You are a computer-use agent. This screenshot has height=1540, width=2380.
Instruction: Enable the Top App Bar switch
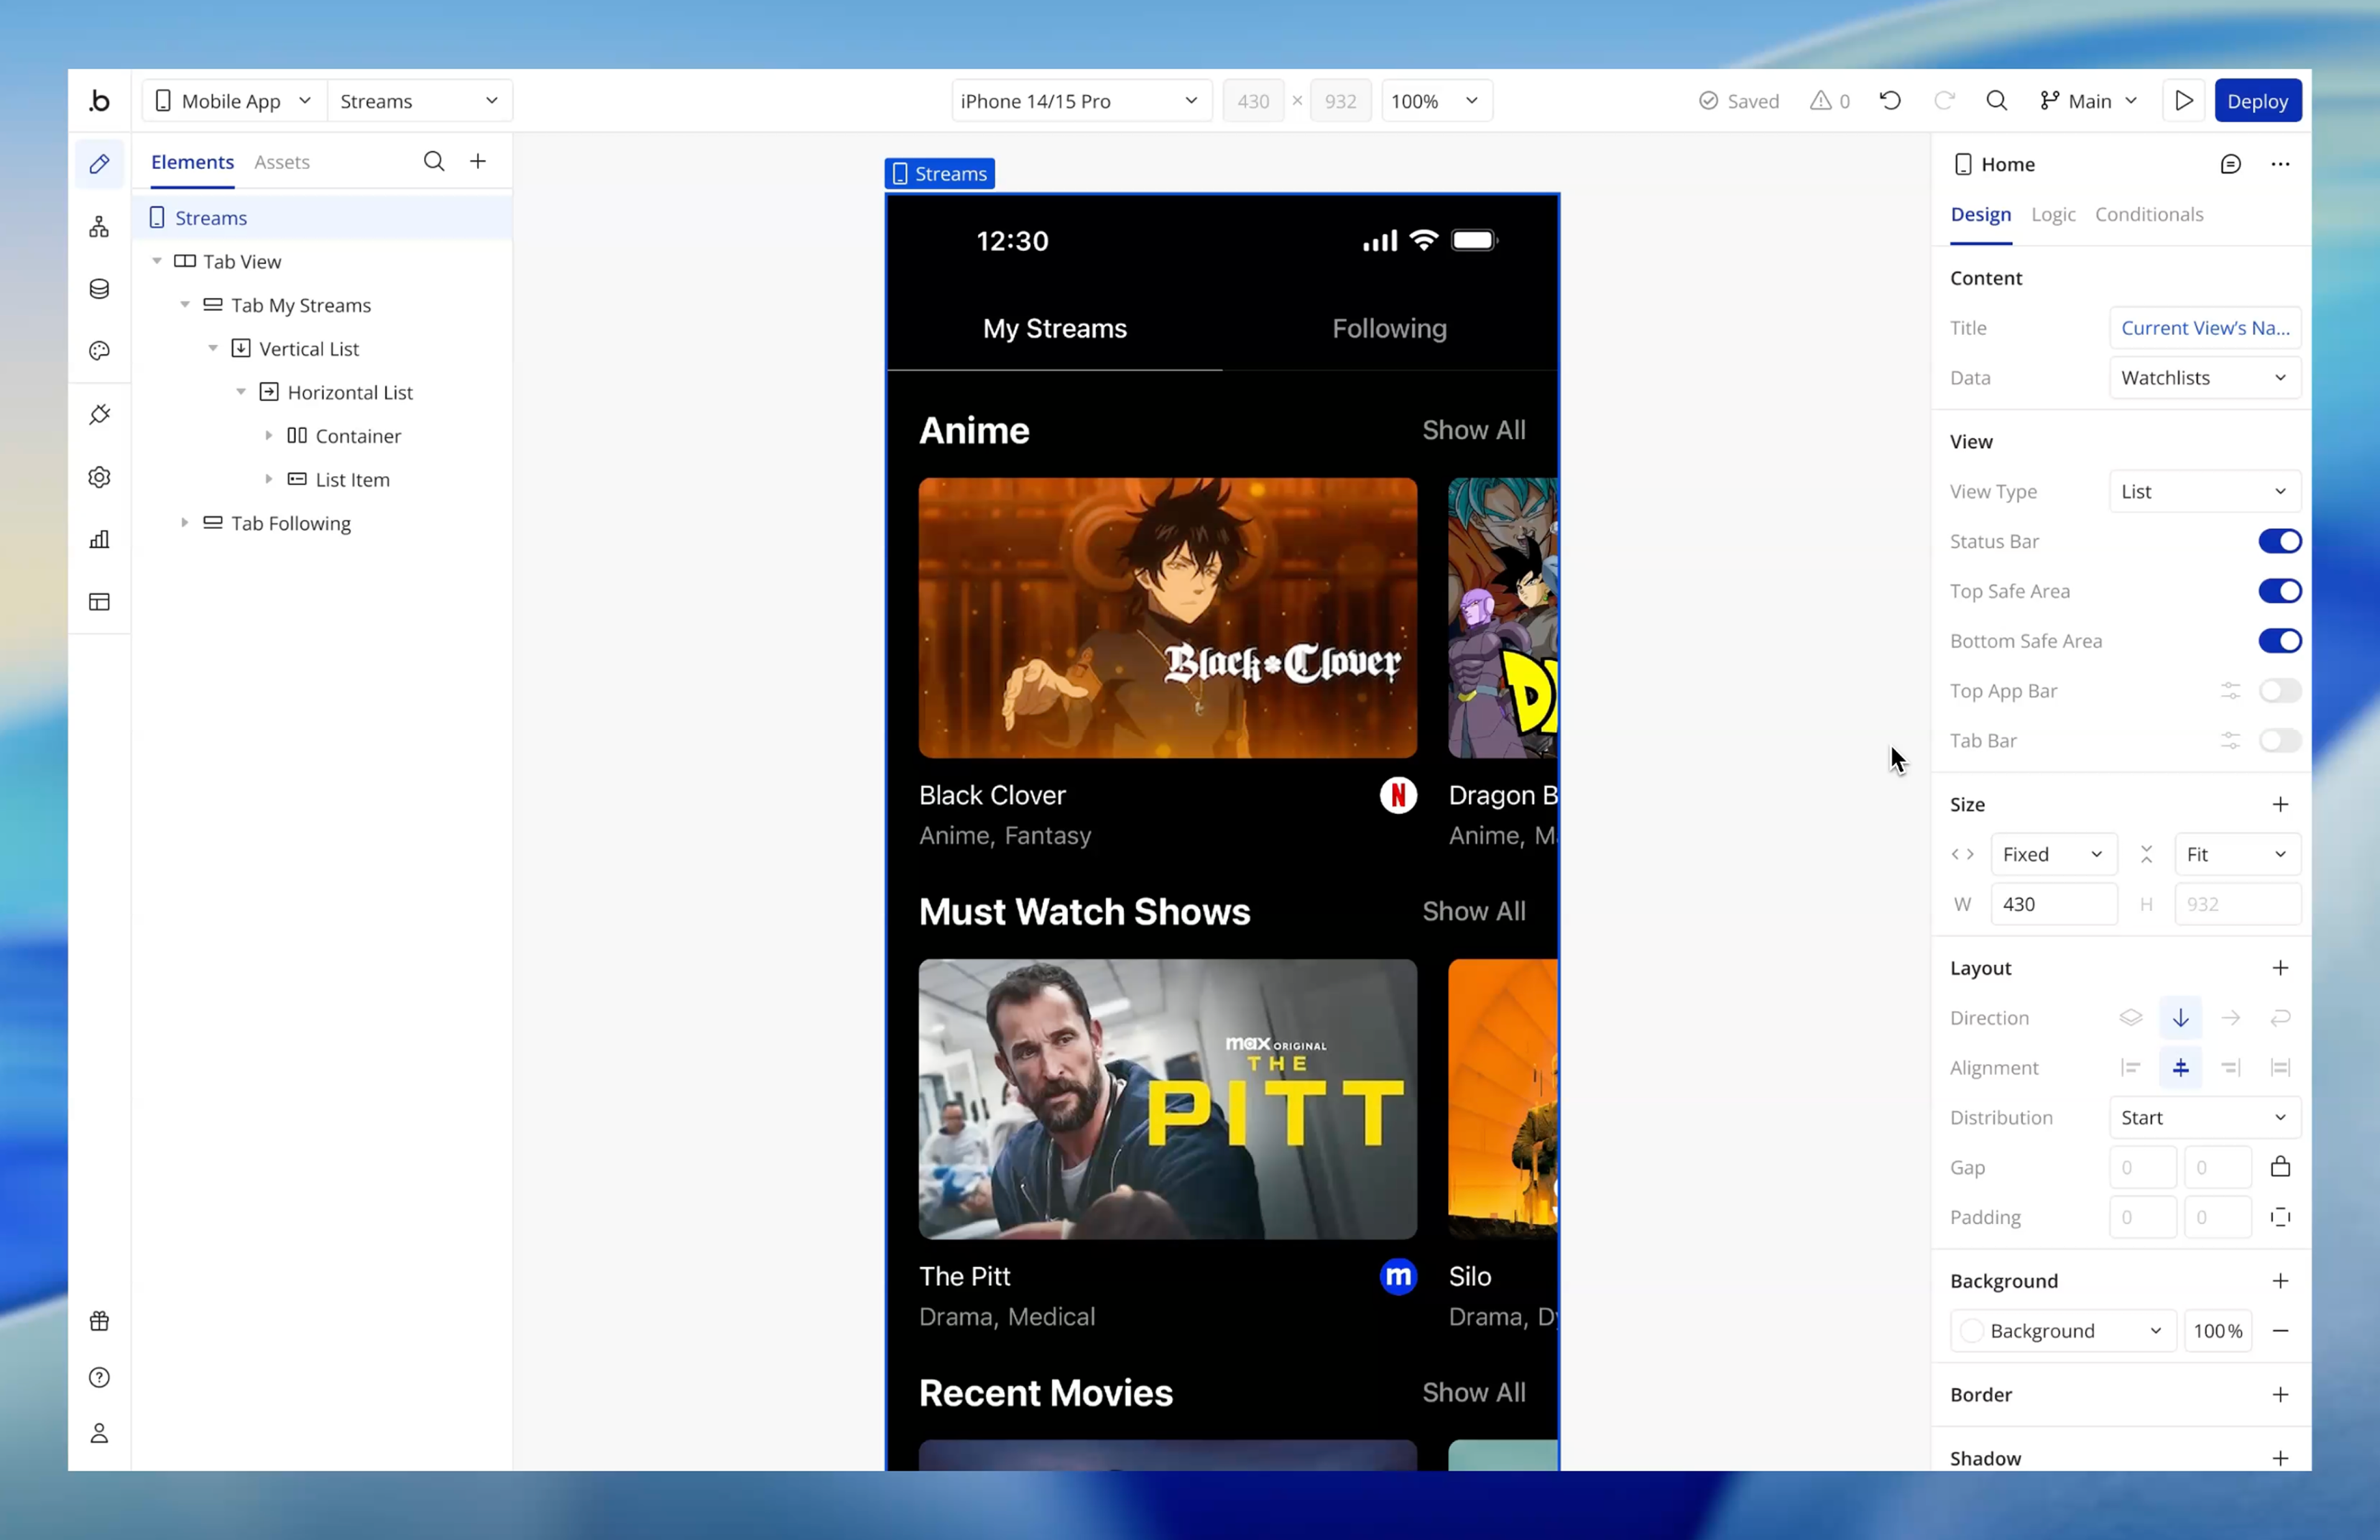tap(2280, 690)
